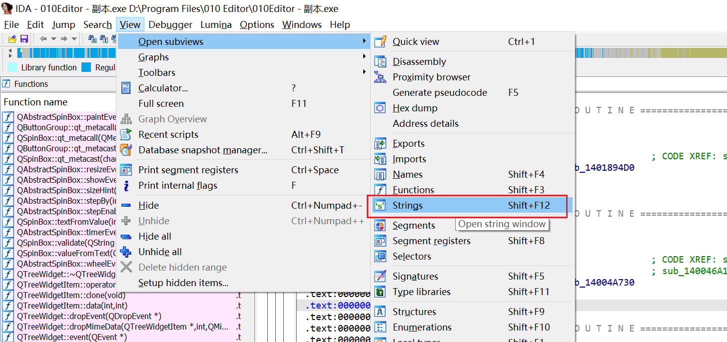Expand the Graphs submenu

(244, 57)
